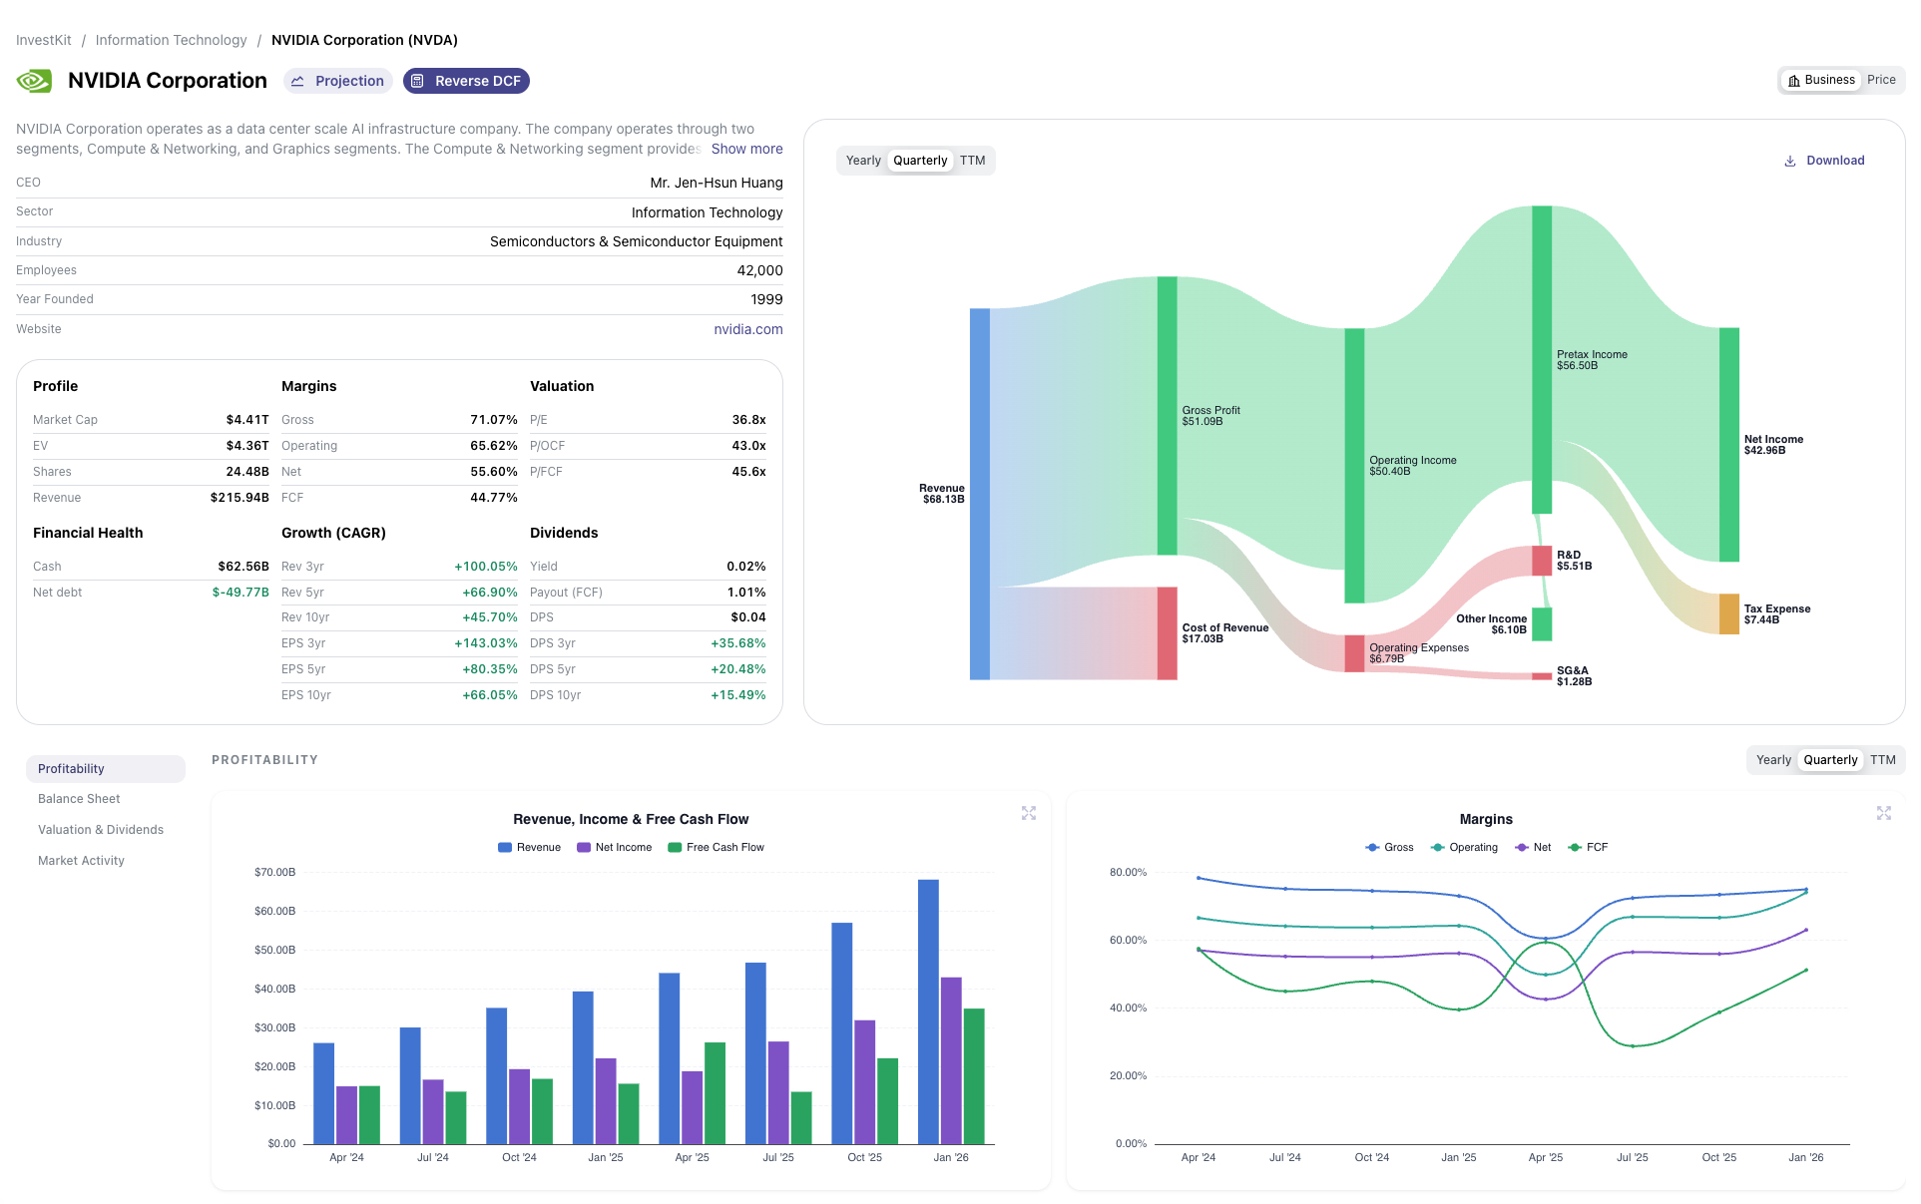Visit the nvidia.com website link
This screenshot has width=1921, height=1204.
[x=748, y=328]
